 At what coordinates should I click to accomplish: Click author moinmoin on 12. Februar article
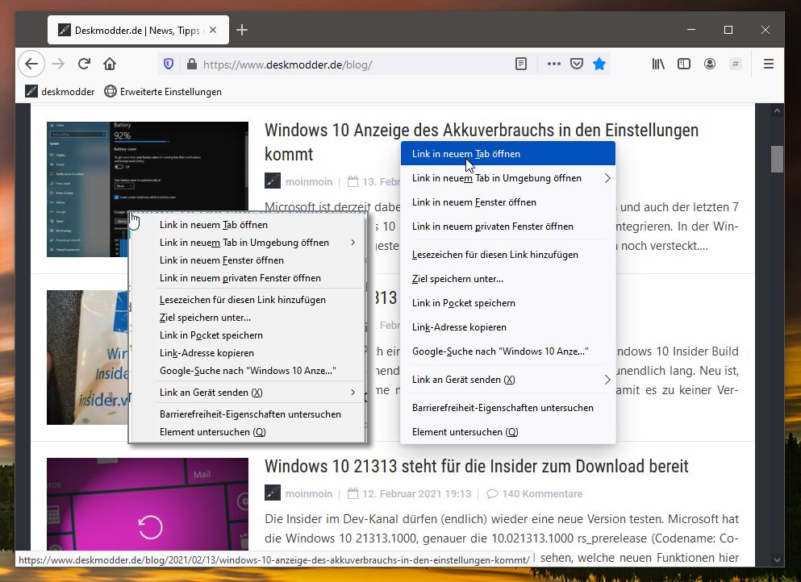click(309, 493)
